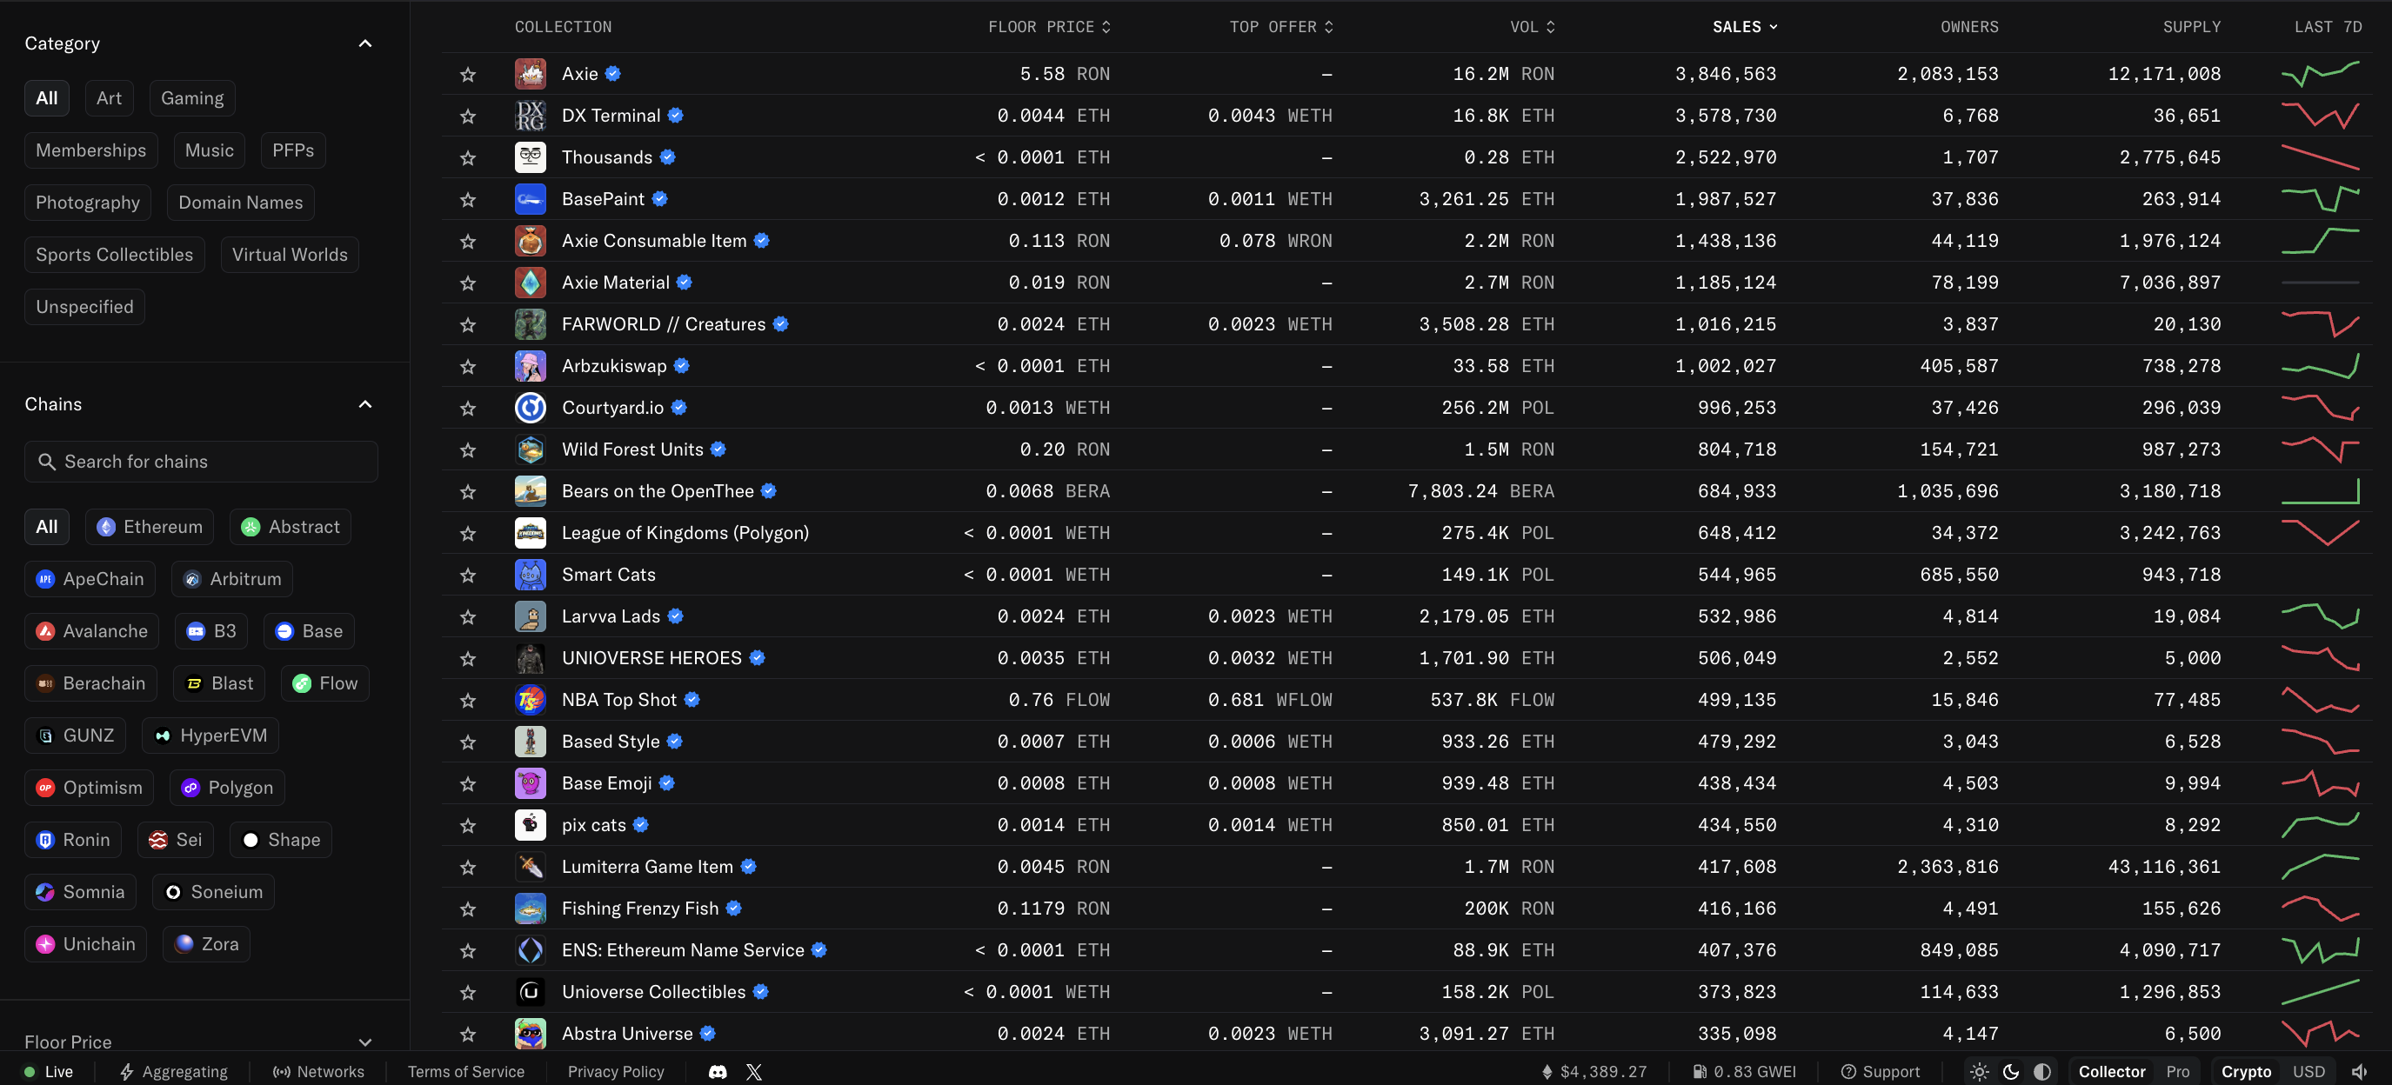The height and width of the screenshot is (1085, 2392).
Task: Switch to Pro mode
Action: 2177,1071
